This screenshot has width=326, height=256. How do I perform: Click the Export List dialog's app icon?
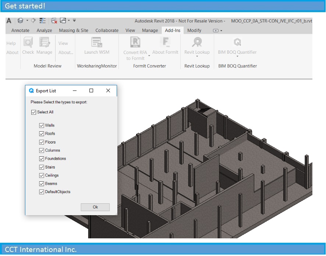[x=31, y=90]
